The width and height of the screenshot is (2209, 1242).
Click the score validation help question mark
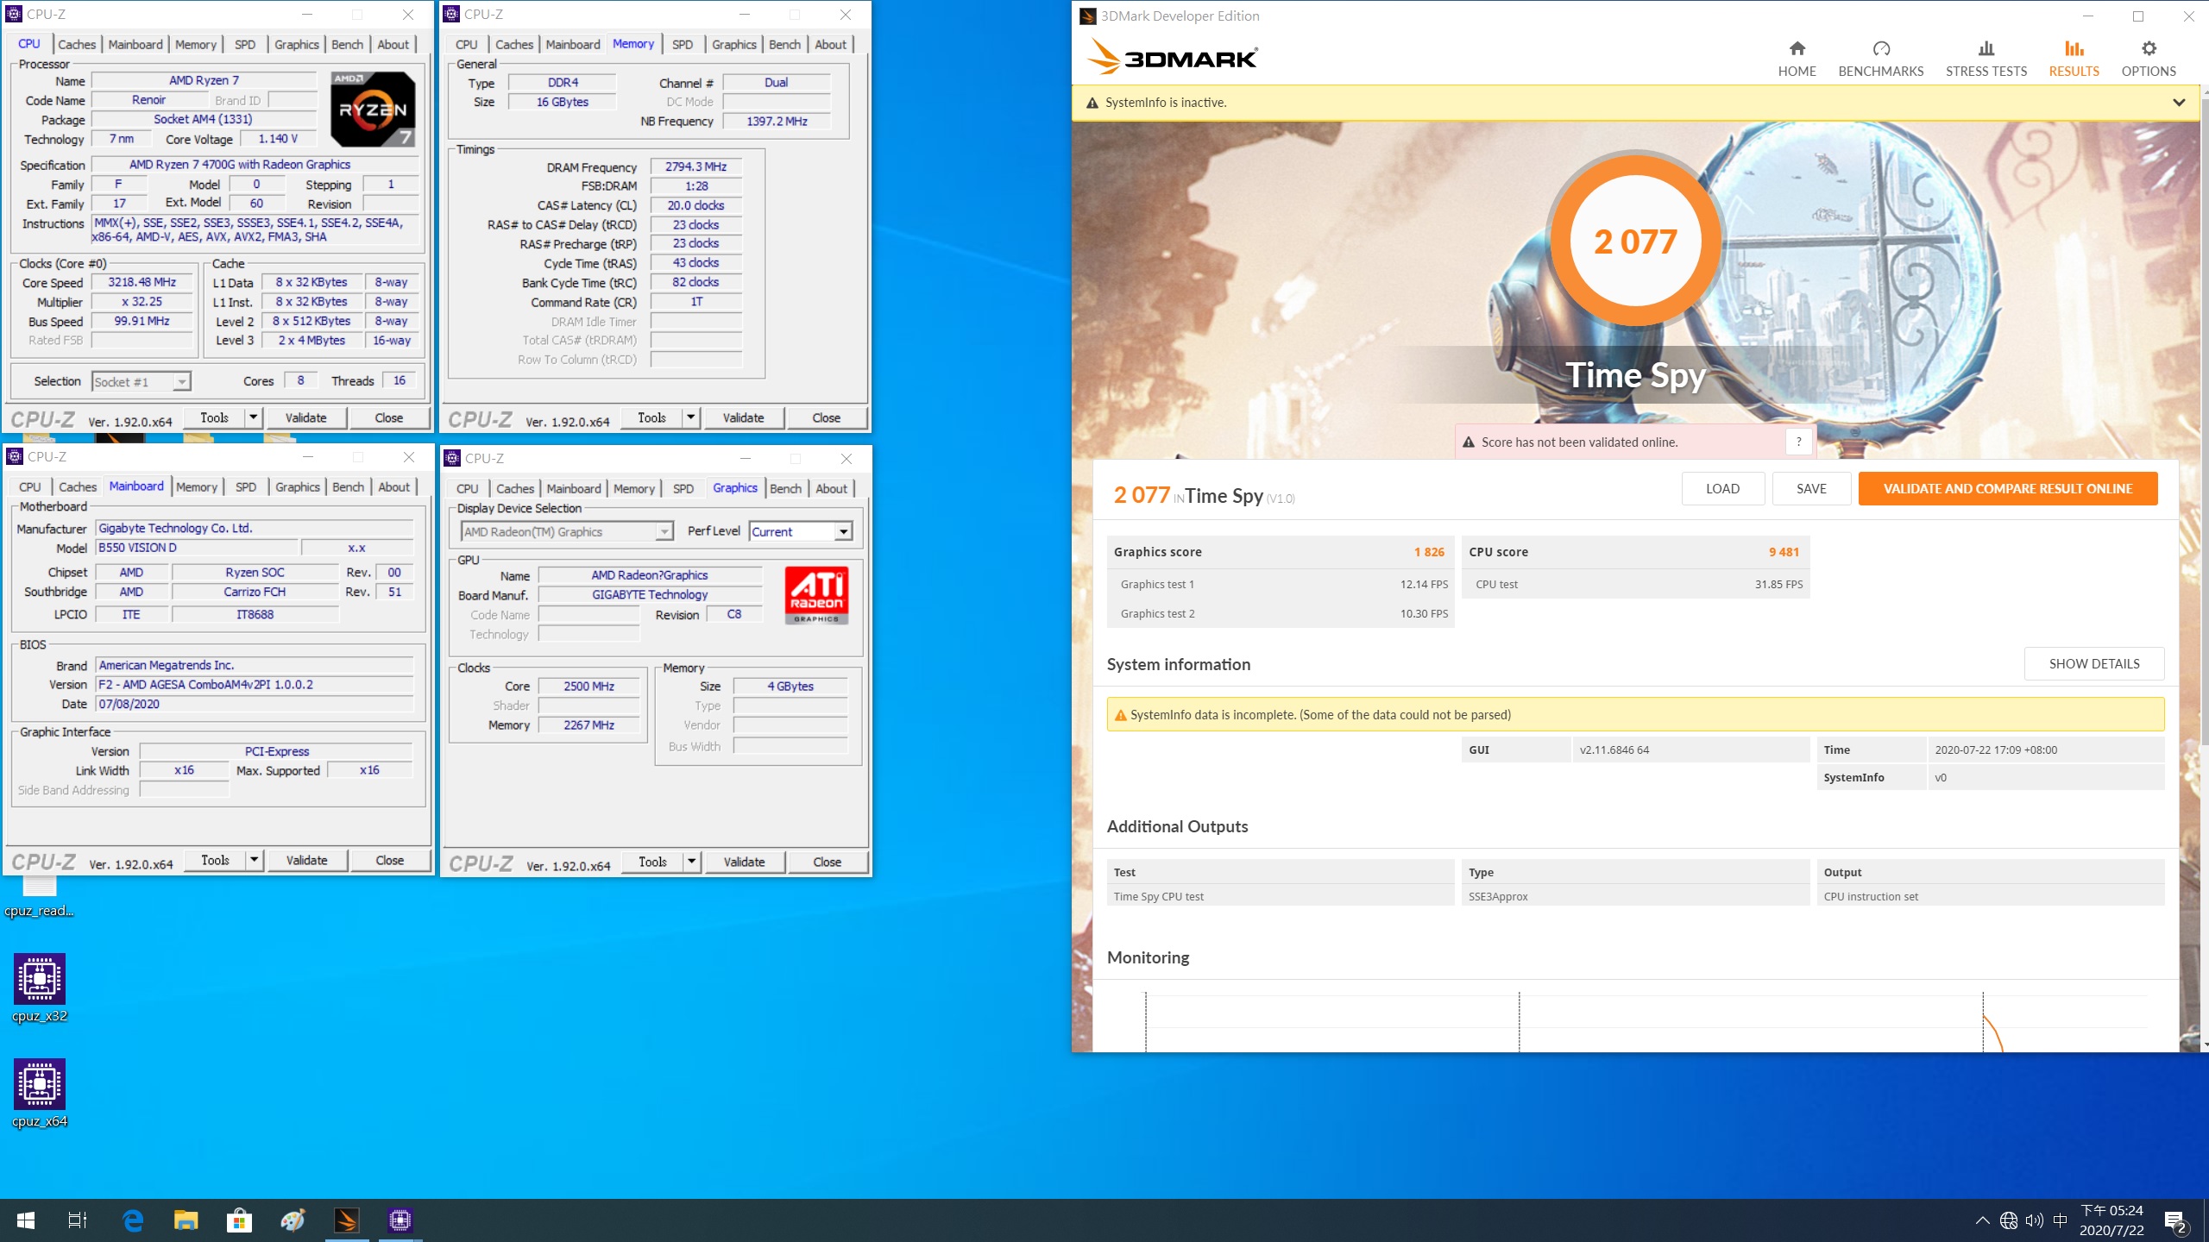coord(1799,442)
